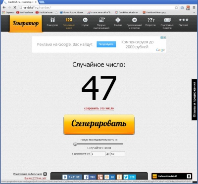Click the random numbers count slider handle
The width and height of the screenshot is (198, 184).
click(x=75, y=144)
